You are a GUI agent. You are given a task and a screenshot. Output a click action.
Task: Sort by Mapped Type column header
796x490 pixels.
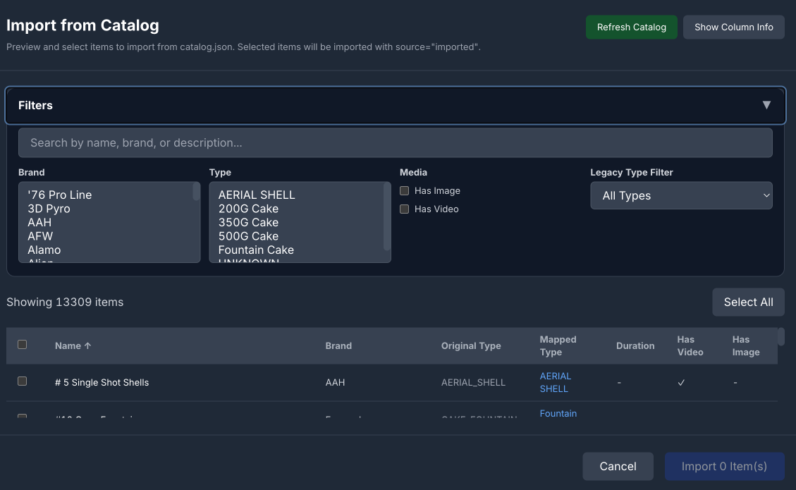click(x=558, y=345)
